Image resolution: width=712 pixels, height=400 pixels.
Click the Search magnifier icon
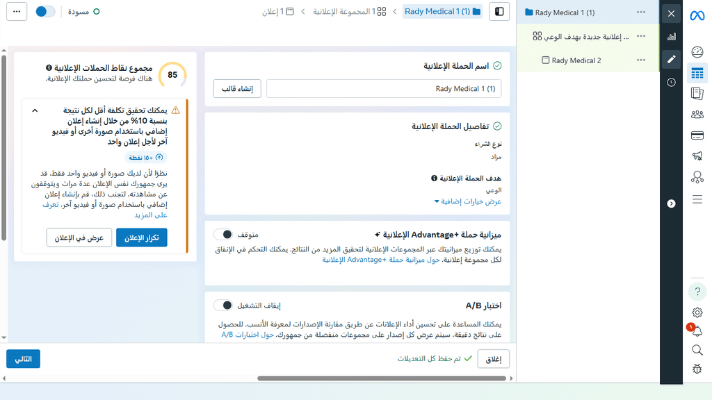pos(697,350)
